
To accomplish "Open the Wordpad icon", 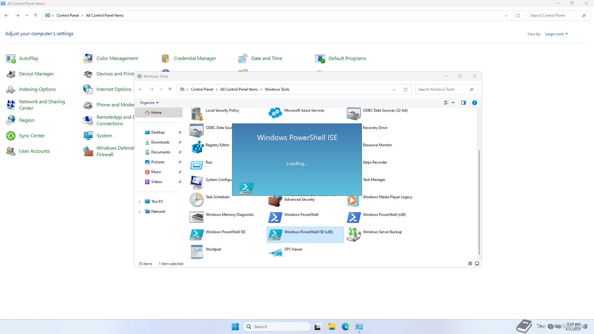I will point(197,252).
